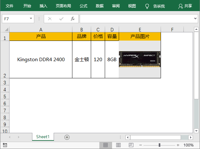Select the 8GB capacity cell

point(112,60)
